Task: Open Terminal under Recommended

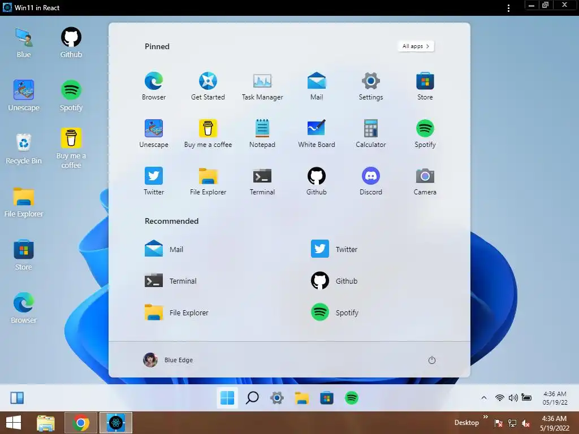Action: [171, 281]
